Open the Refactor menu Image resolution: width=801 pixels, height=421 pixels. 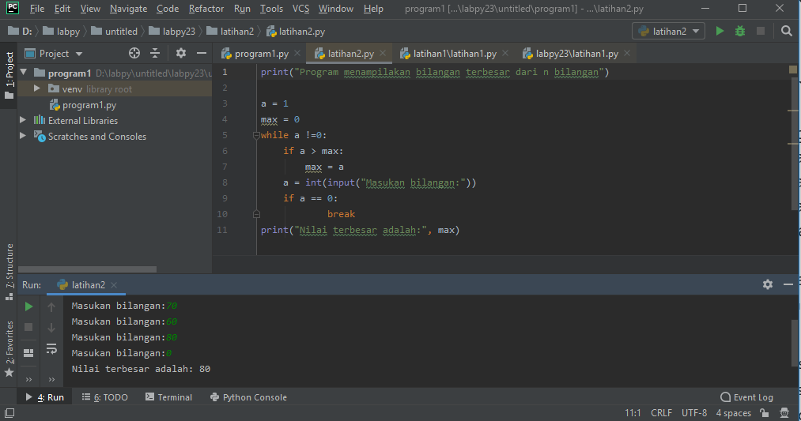(206, 9)
